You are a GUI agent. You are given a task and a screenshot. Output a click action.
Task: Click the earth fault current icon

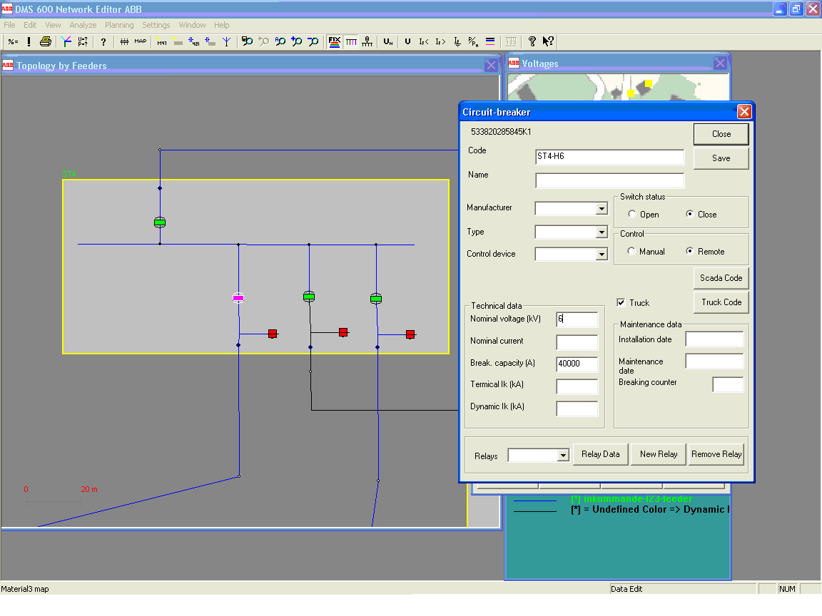tap(457, 41)
